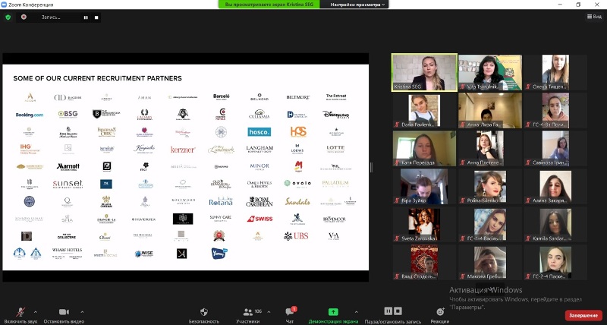The width and height of the screenshot is (607, 325).
Task: Stop recording in the top-left recording bar
Action: pos(96,17)
